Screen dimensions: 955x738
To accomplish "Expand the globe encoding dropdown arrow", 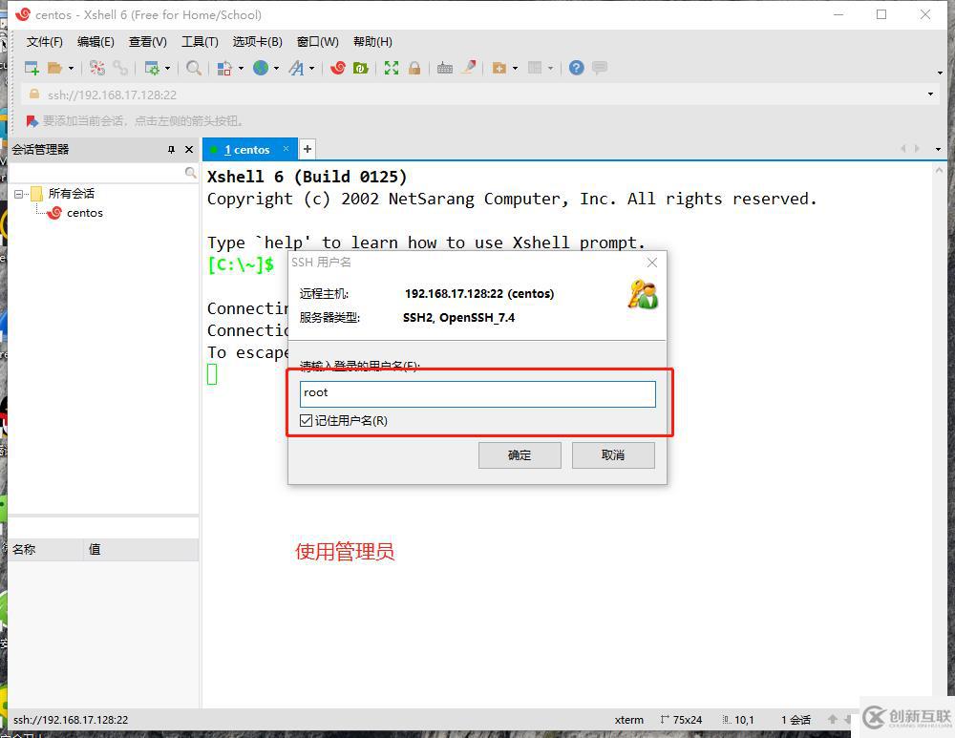I will (x=277, y=68).
